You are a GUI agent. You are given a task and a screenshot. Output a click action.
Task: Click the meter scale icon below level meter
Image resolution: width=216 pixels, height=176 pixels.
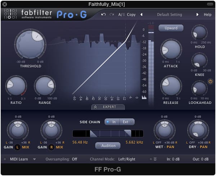pos(144,97)
